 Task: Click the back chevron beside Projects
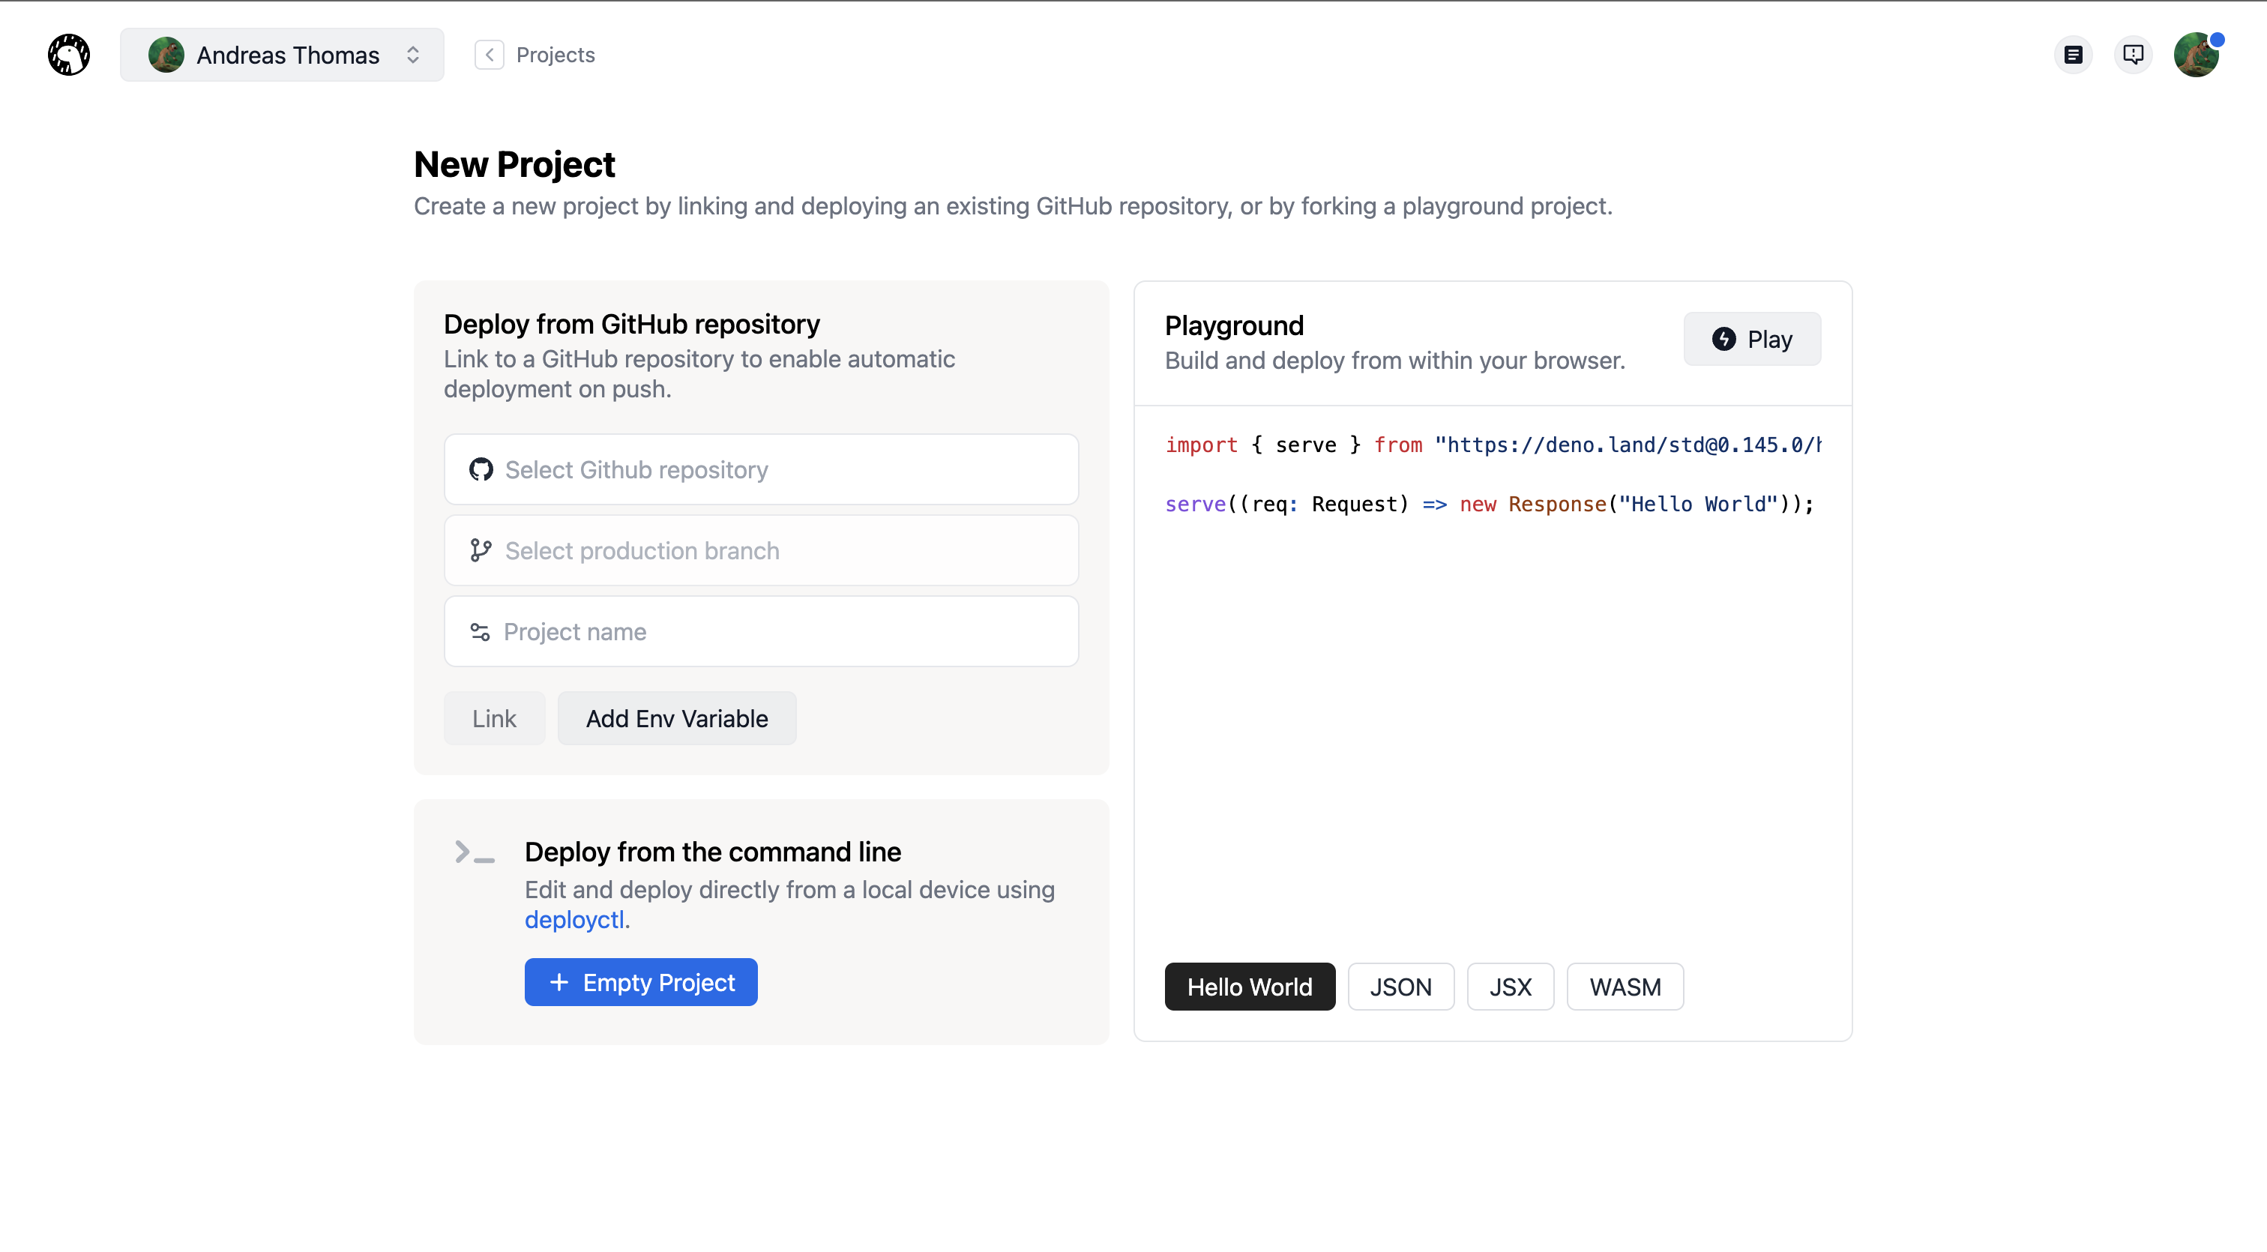point(490,55)
